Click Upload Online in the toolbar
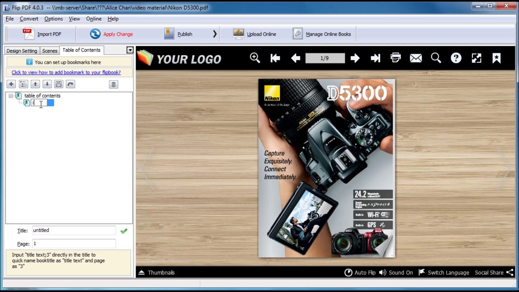The height and width of the screenshot is (292, 519). coord(255,34)
